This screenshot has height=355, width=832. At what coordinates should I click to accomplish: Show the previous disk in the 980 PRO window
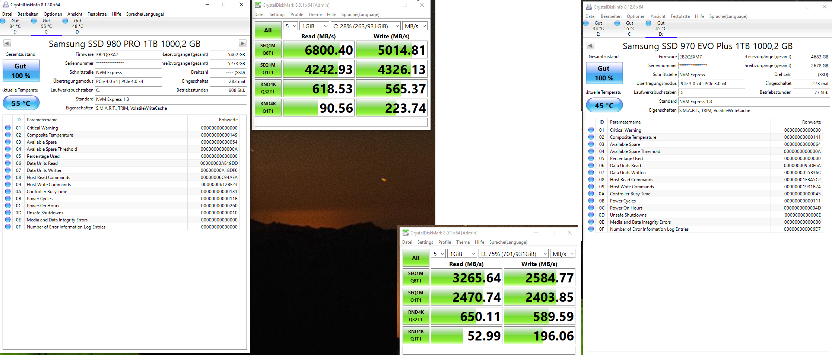pos(7,43)
